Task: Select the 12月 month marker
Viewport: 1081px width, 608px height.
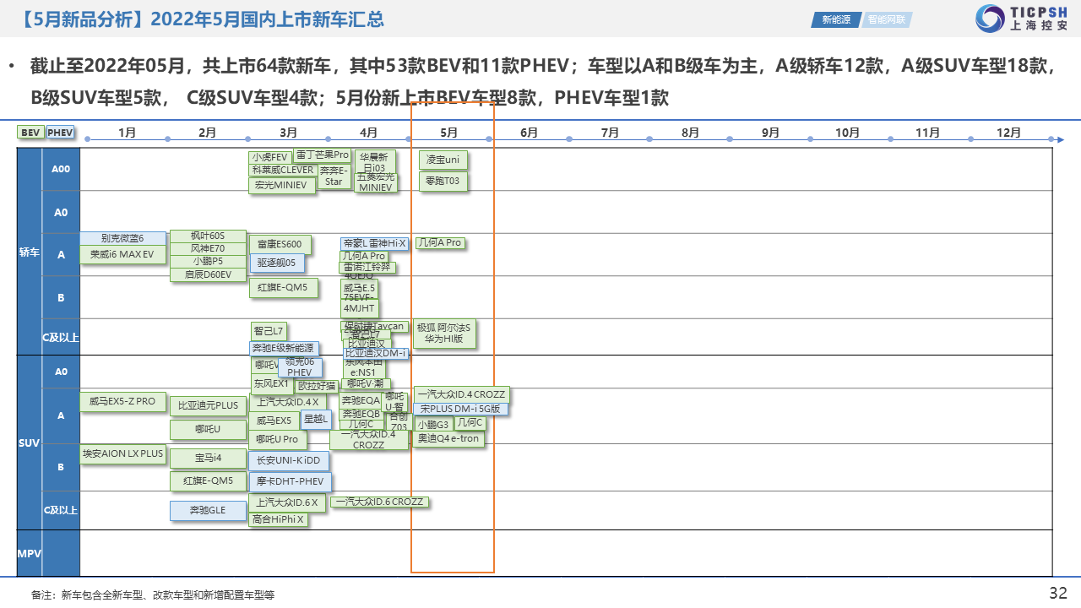Action: pyautogui.click(x=1008, y=133)
